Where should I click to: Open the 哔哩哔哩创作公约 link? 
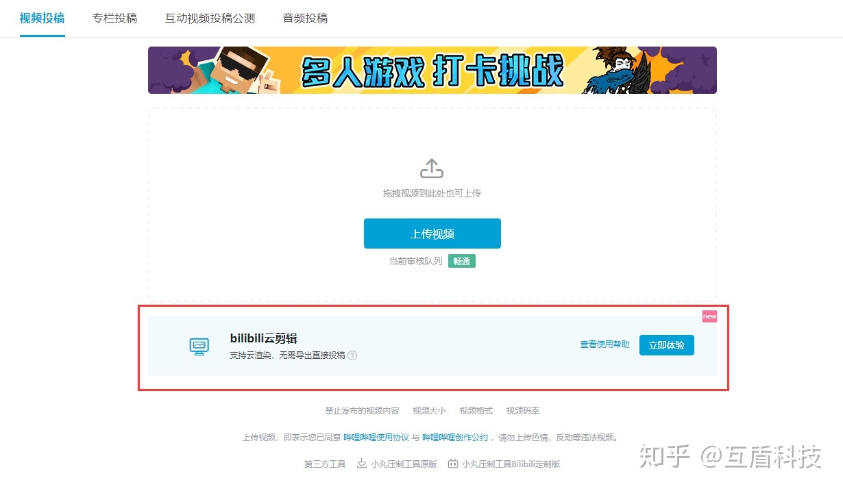point(455,437)
